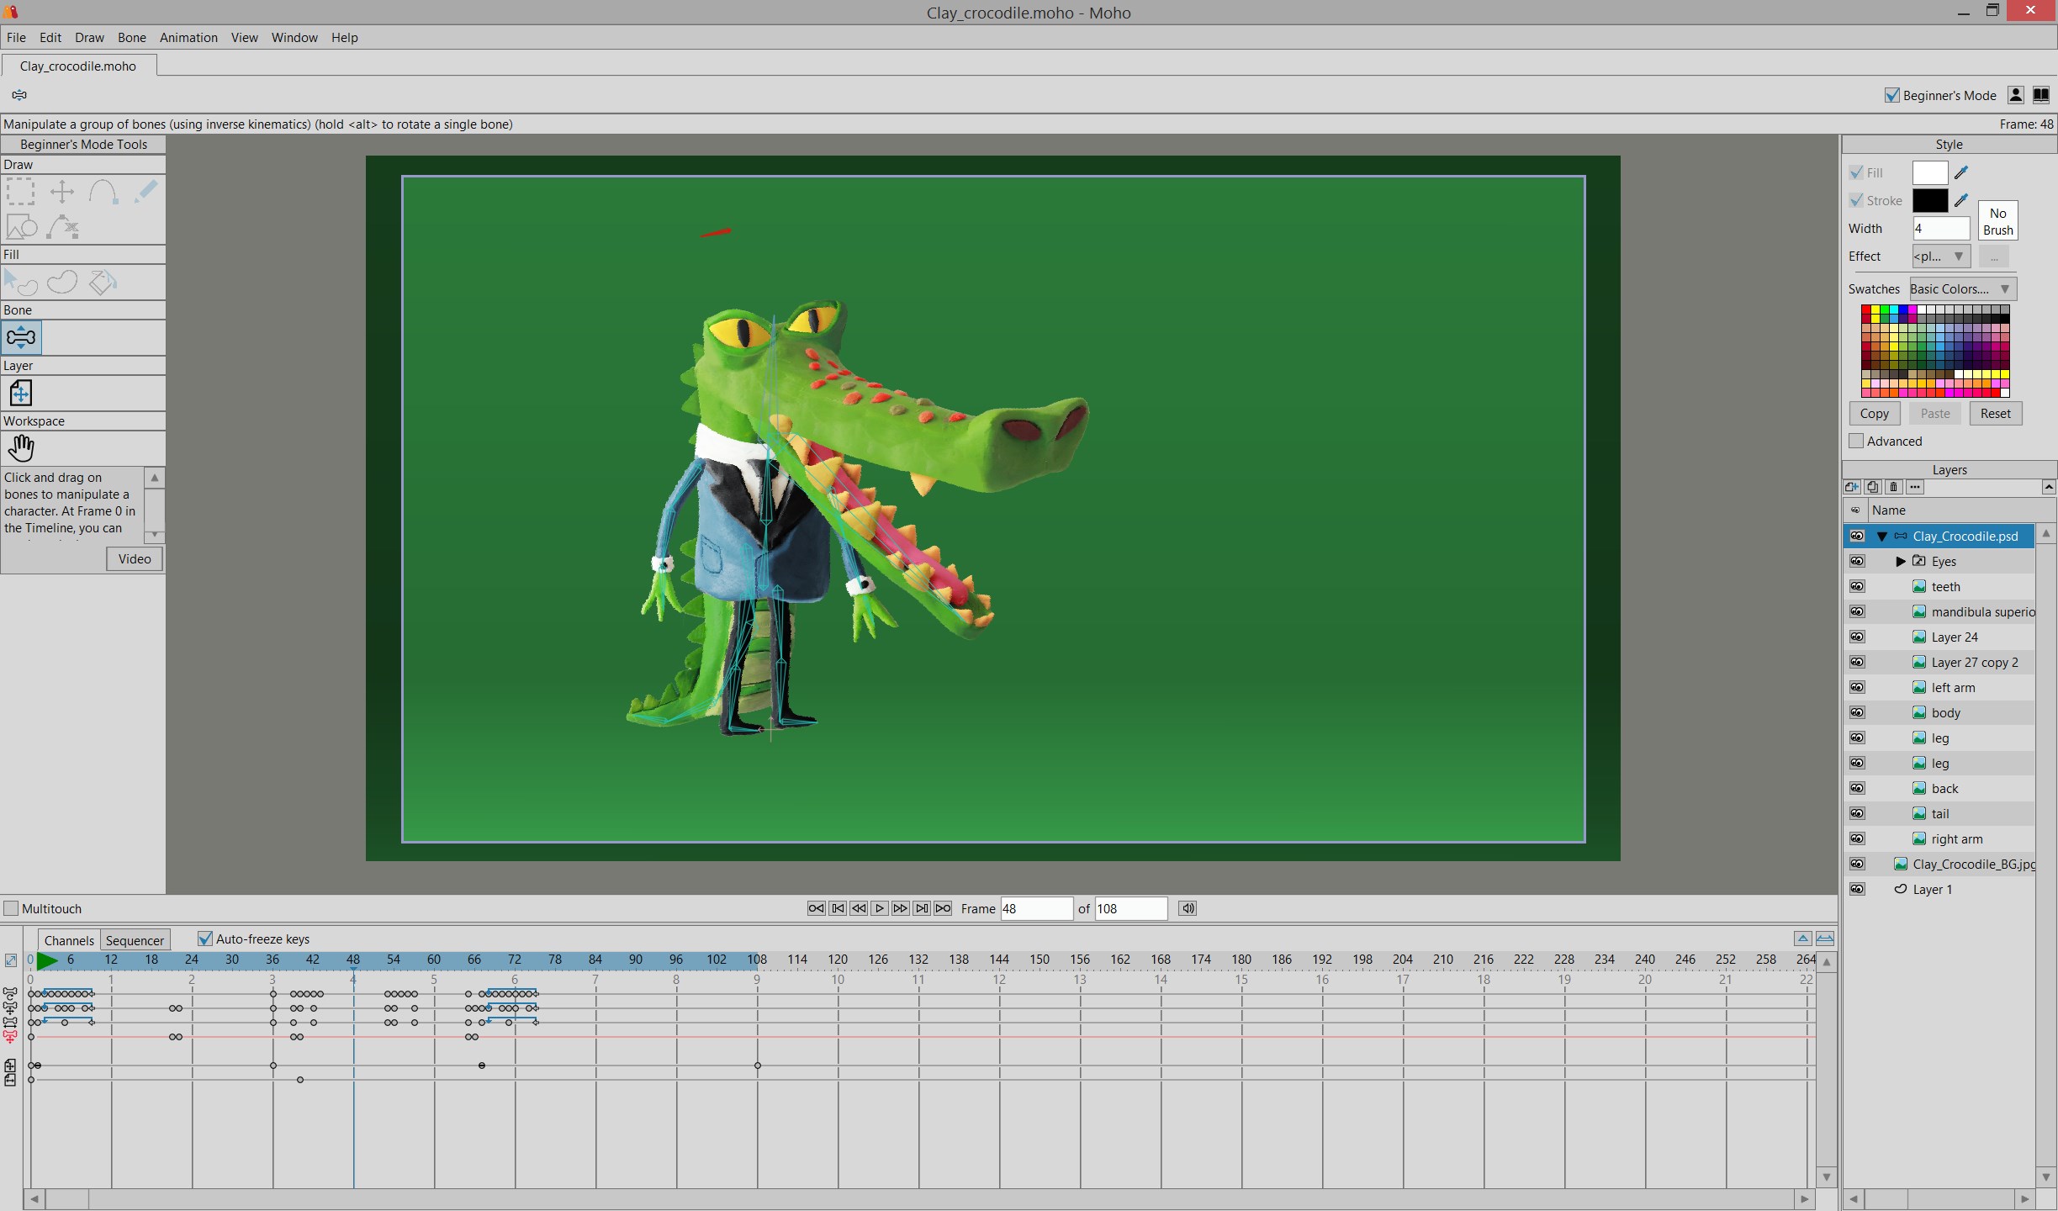Open the Animation menu

coord(188,38)
